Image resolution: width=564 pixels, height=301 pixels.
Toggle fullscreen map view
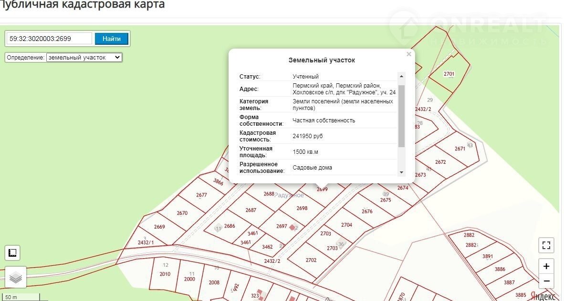546,246
